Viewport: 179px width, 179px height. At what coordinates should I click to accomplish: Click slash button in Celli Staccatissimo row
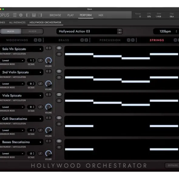(40, 130)
